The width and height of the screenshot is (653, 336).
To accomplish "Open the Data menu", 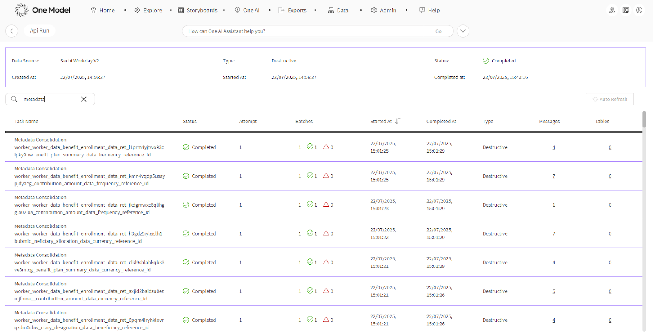I will [338, 10].
